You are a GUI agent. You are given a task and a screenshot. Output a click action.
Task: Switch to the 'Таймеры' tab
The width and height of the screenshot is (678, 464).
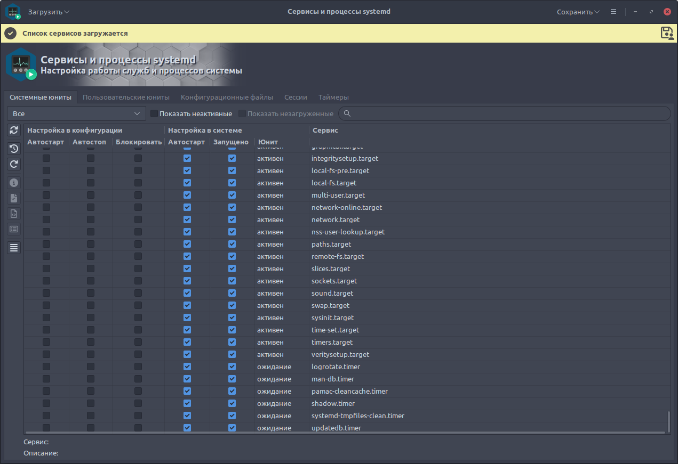pos(333,97)
